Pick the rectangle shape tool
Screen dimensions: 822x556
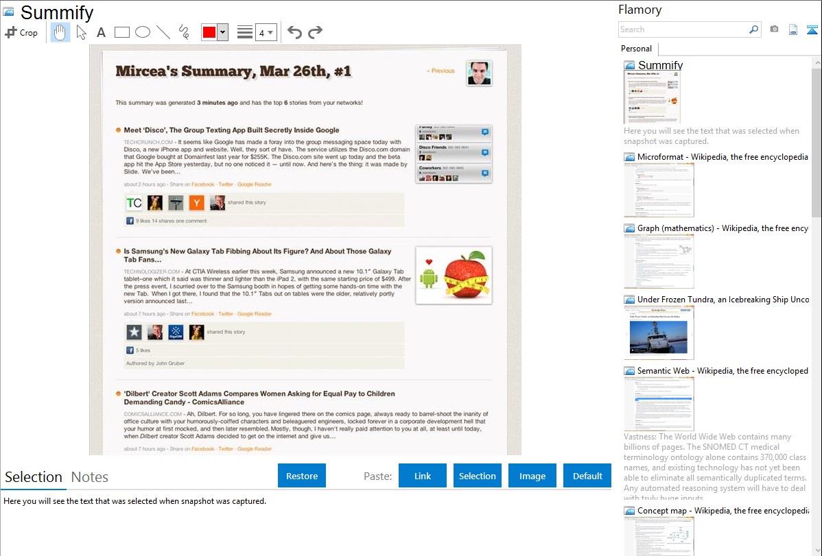(121, 32)
